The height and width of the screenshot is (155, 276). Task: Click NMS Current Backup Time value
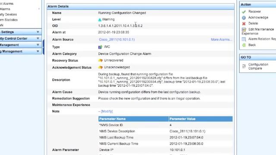click(186, 144)
